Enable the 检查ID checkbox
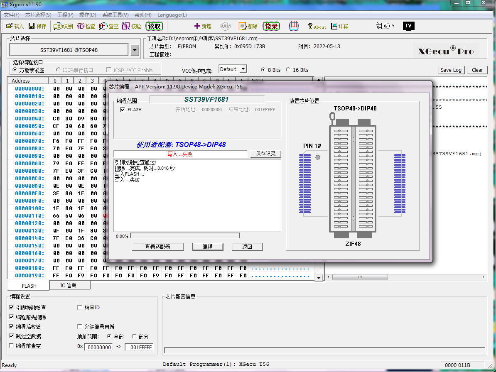 80,308
